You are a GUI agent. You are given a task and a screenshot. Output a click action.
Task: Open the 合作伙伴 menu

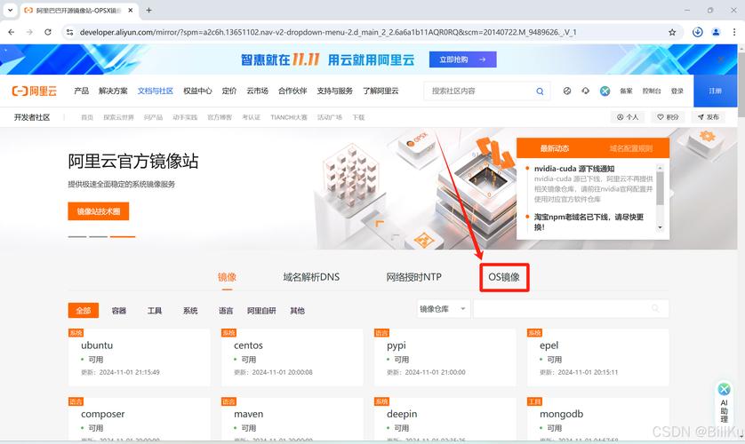point(292,91)
